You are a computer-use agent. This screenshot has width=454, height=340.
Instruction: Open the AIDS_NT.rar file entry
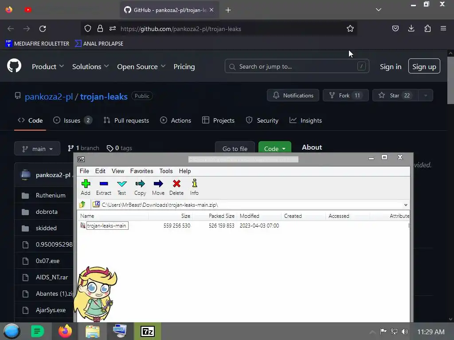click(52, 277)
